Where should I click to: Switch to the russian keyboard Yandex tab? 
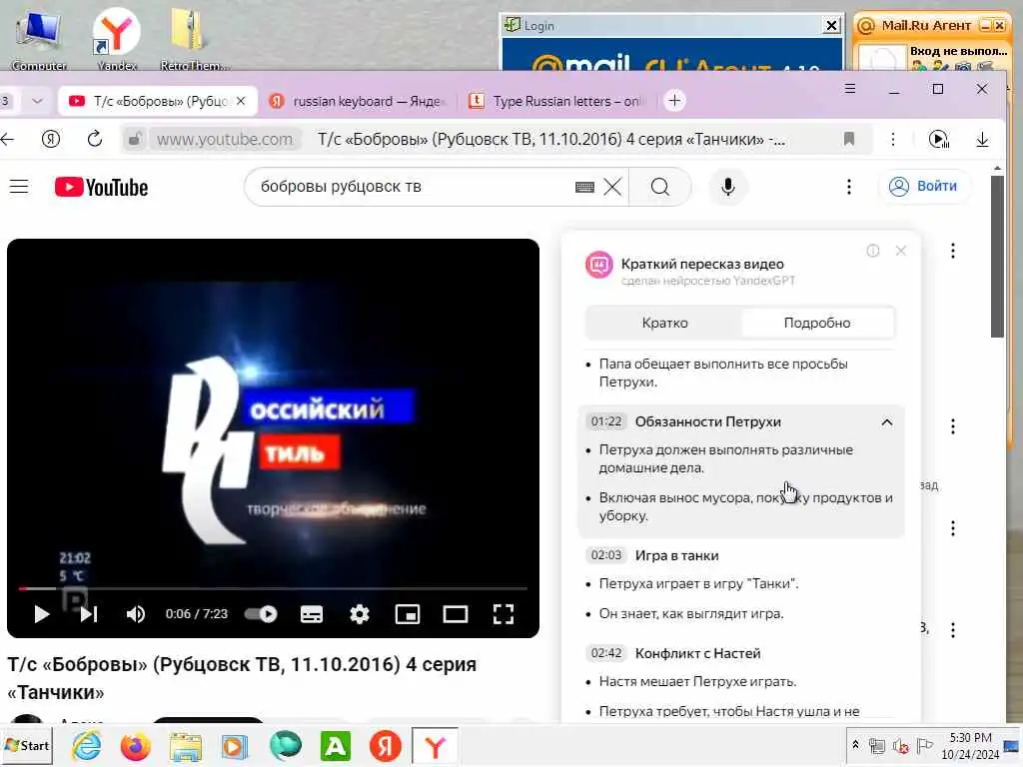(x=359, y=101)
